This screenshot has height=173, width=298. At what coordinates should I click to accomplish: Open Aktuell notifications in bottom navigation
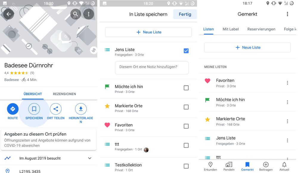click(x=284, y=166)
